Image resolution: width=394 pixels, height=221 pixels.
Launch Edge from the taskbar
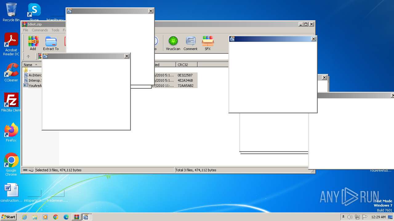[x=66, y=217]
